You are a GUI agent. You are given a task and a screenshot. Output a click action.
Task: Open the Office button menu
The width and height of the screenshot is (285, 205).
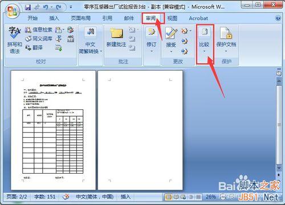click(13, 10)
